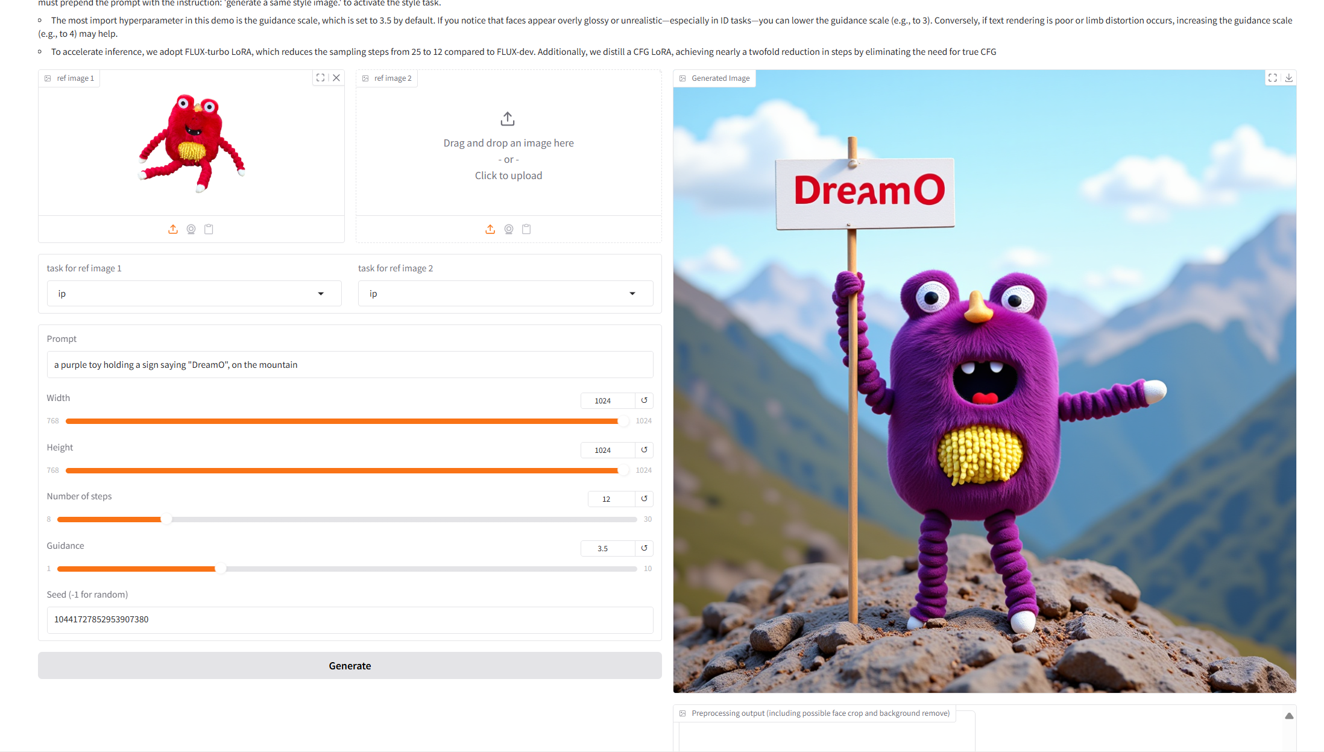1324x752 pixels.
Task: Click clipboard paste icon under ref image 2
Action: (526, 229)
